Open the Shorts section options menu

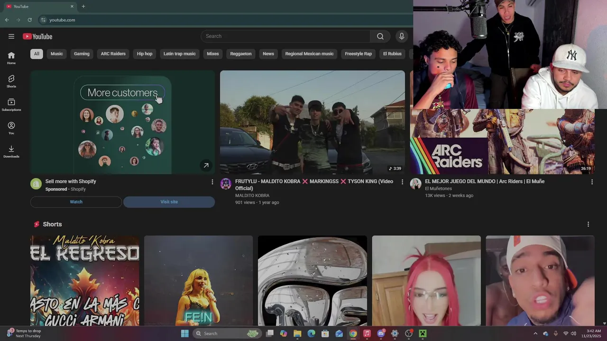[588, 224]
